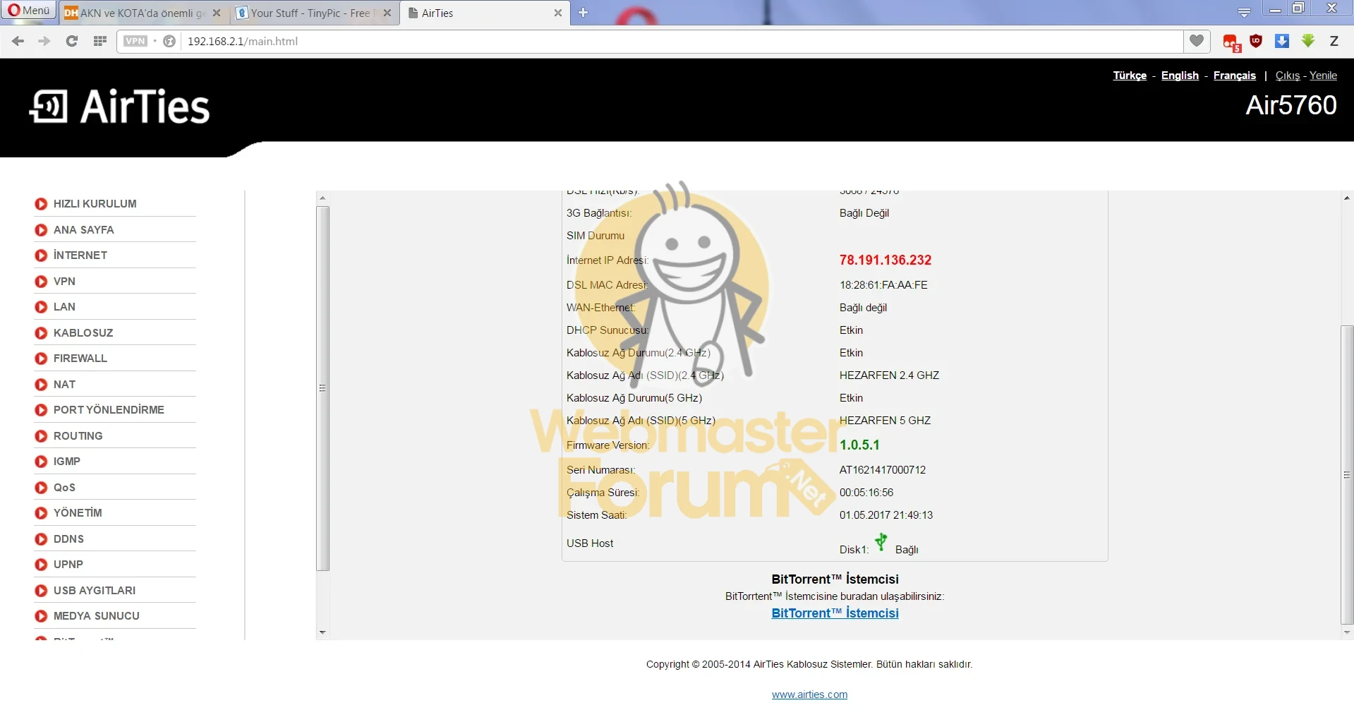The height and width of the screenshot is (722, 1354).
Task: Open the red extension icon with badge
Action: 1231,42
